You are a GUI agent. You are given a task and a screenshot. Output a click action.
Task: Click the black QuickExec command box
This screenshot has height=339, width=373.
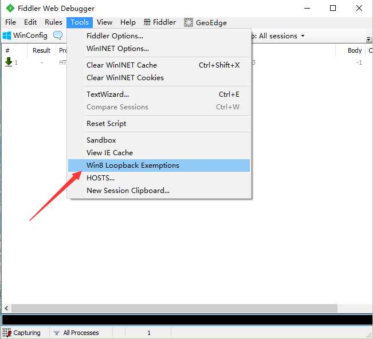coord(187,320)
